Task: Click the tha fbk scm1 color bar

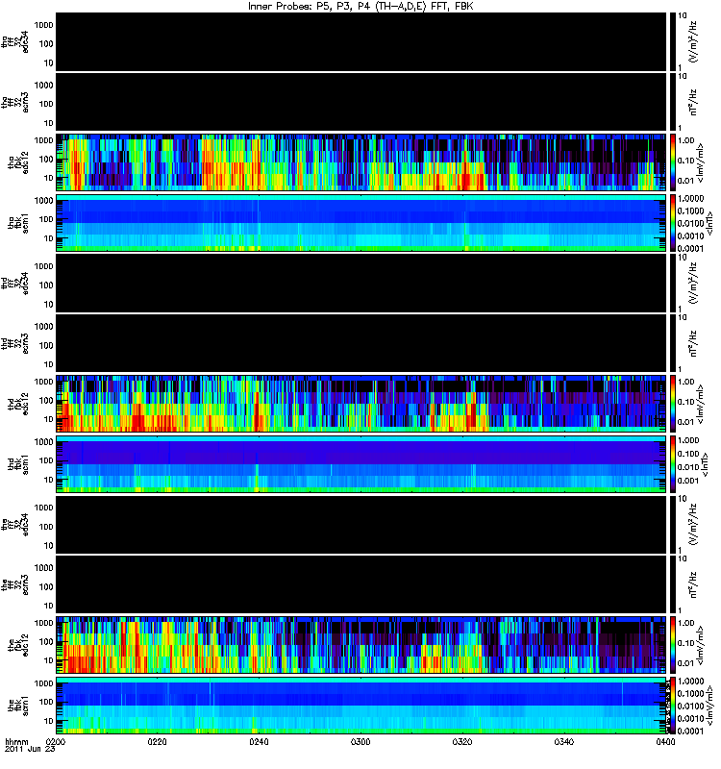Action: point(672,223)
